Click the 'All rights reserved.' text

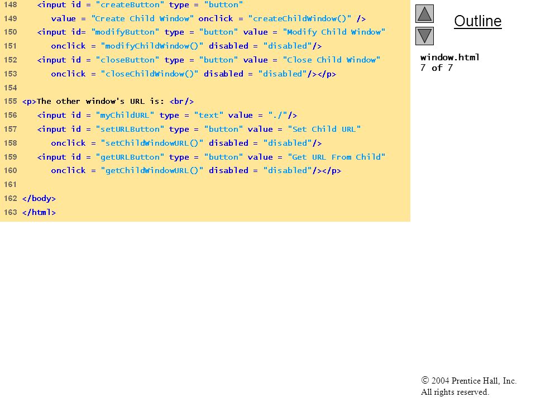454,392
